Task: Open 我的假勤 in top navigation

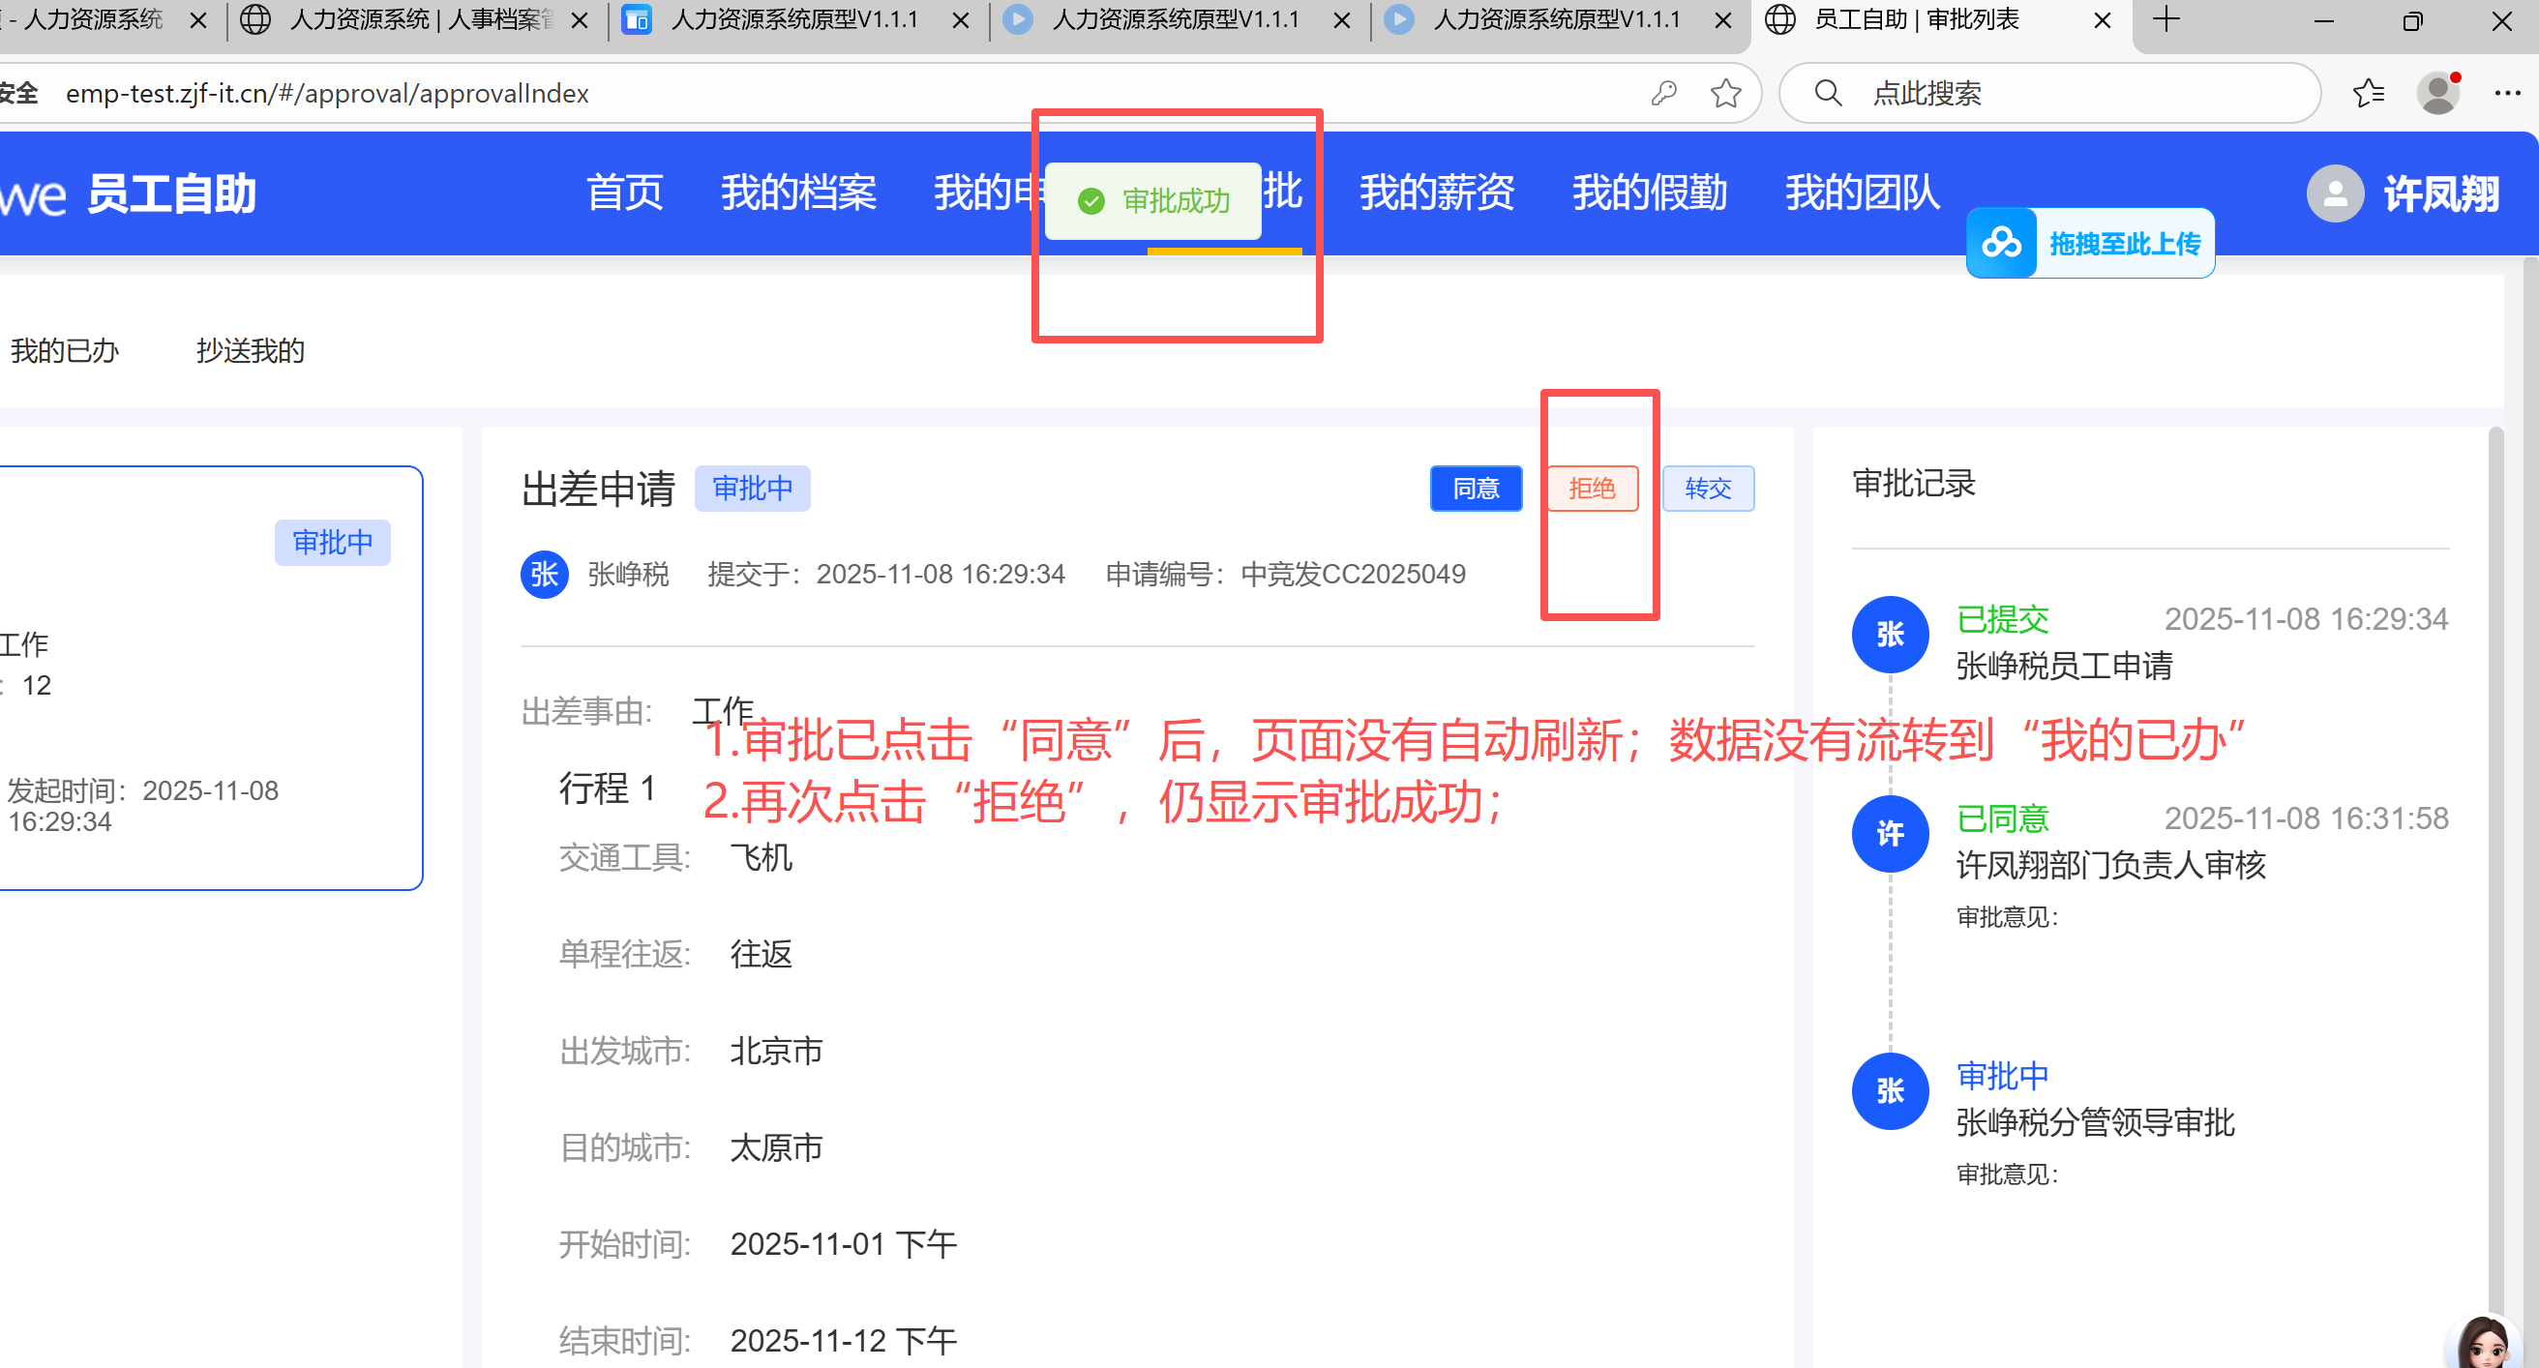Action: tap(1649, 193)
